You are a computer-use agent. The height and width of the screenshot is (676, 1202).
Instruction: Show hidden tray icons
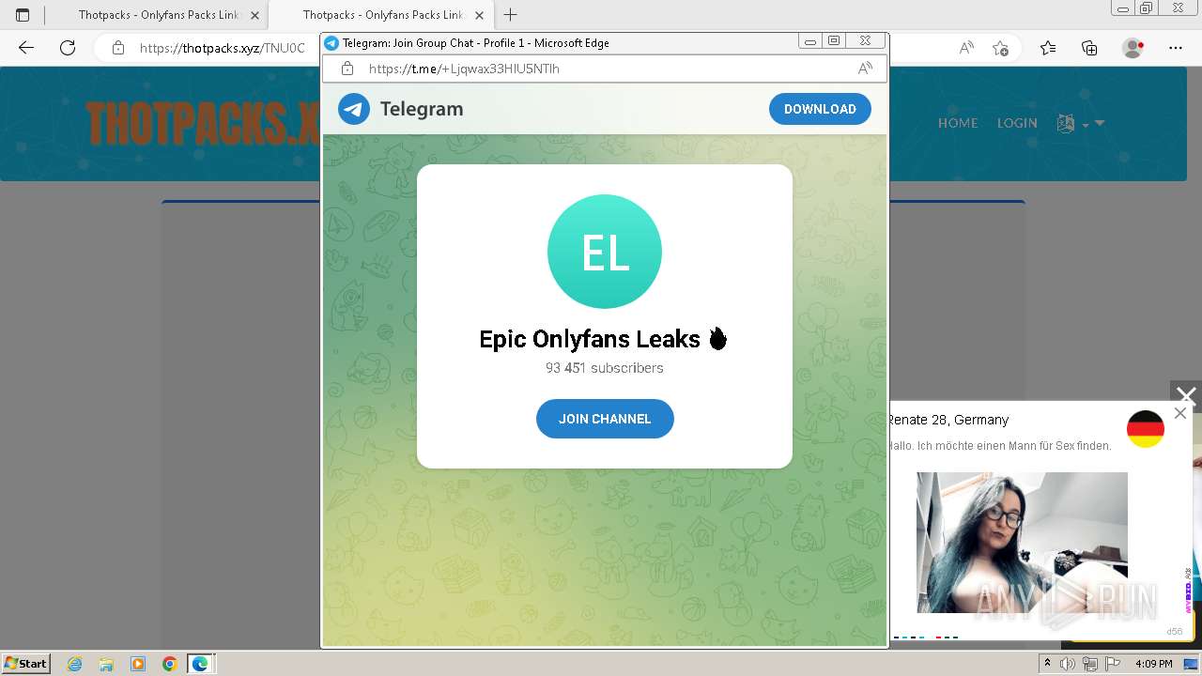point(1048,664)
